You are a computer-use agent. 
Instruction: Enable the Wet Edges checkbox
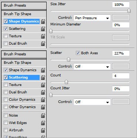(6, 123)
